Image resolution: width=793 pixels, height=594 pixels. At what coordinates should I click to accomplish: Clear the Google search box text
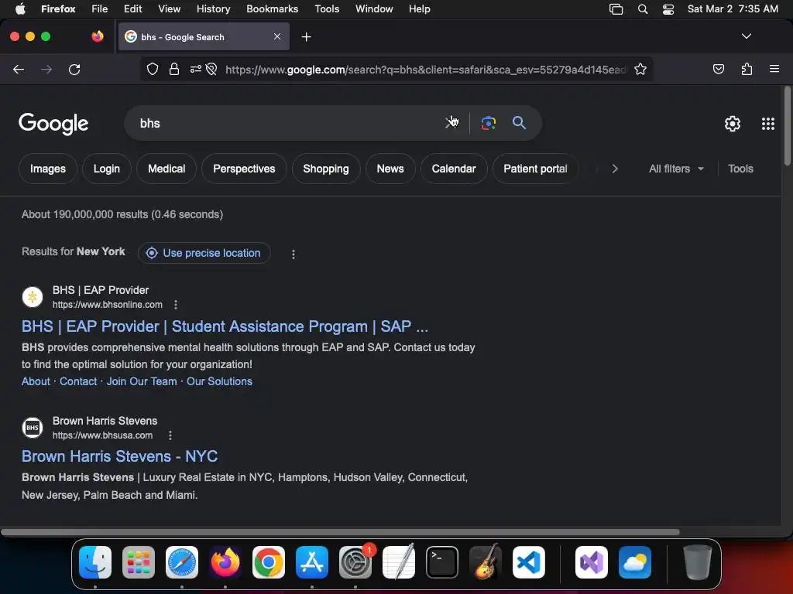click(x=450, y=123)
